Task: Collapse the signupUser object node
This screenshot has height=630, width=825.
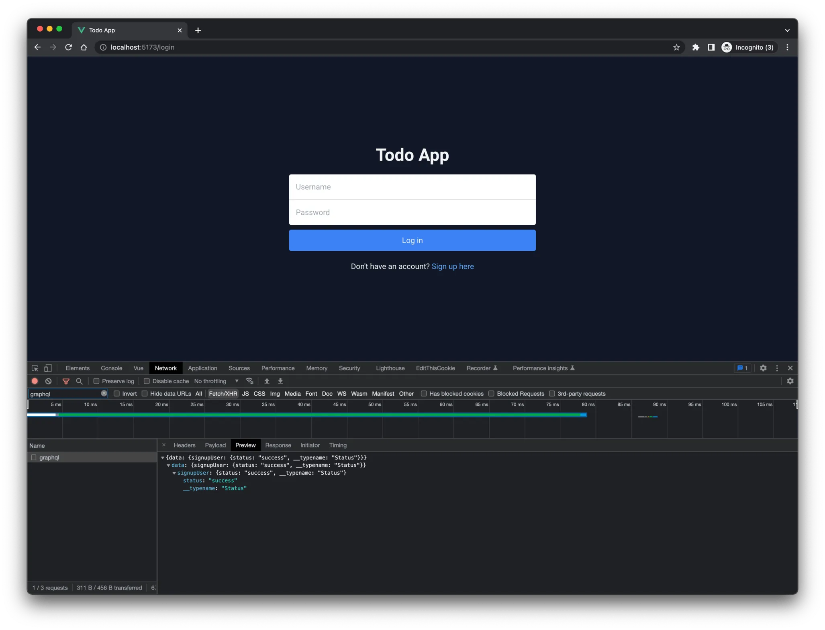Action: (174, 473)
